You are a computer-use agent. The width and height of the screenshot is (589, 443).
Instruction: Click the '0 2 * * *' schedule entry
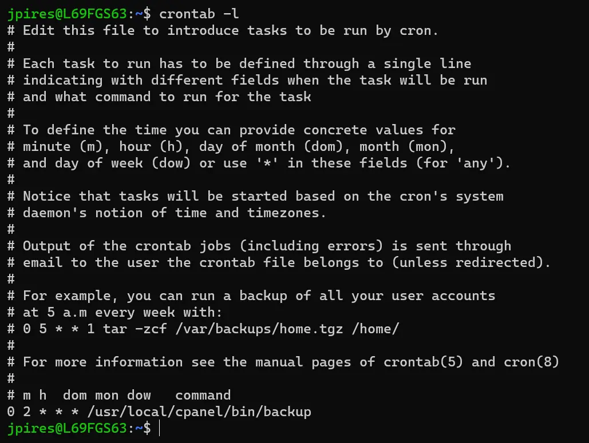coord(43,412)
